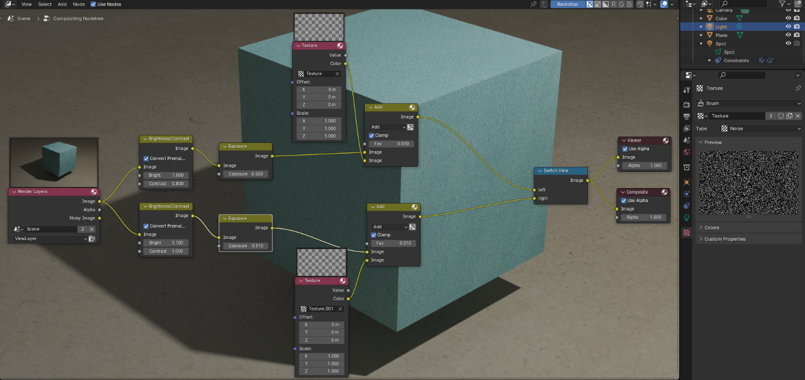Image resolution: width=805 pixels, height=380 pixels.
Task: Open the Object Data light properties tab
Action: [686, 218]
